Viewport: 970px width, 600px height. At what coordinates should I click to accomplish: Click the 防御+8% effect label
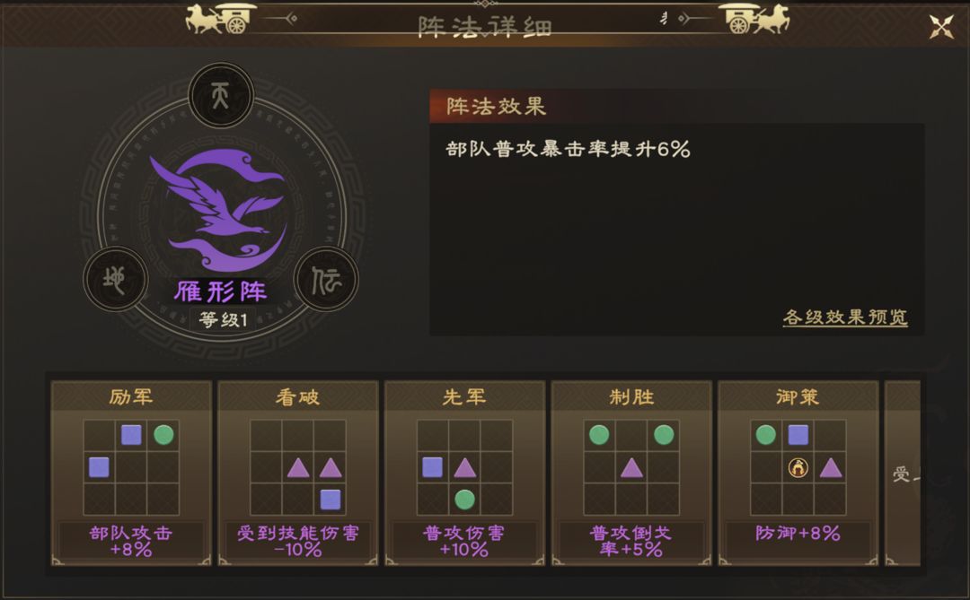click(x=798, y=534)
